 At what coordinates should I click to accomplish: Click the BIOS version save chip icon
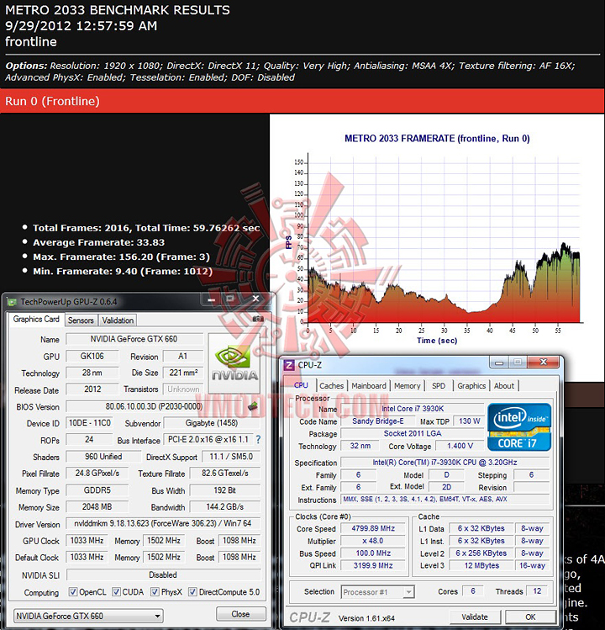click(x=253, y=406)
